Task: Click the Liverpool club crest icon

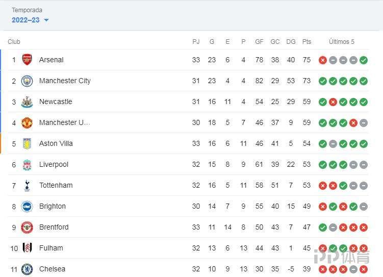Action: pos(27,164)
